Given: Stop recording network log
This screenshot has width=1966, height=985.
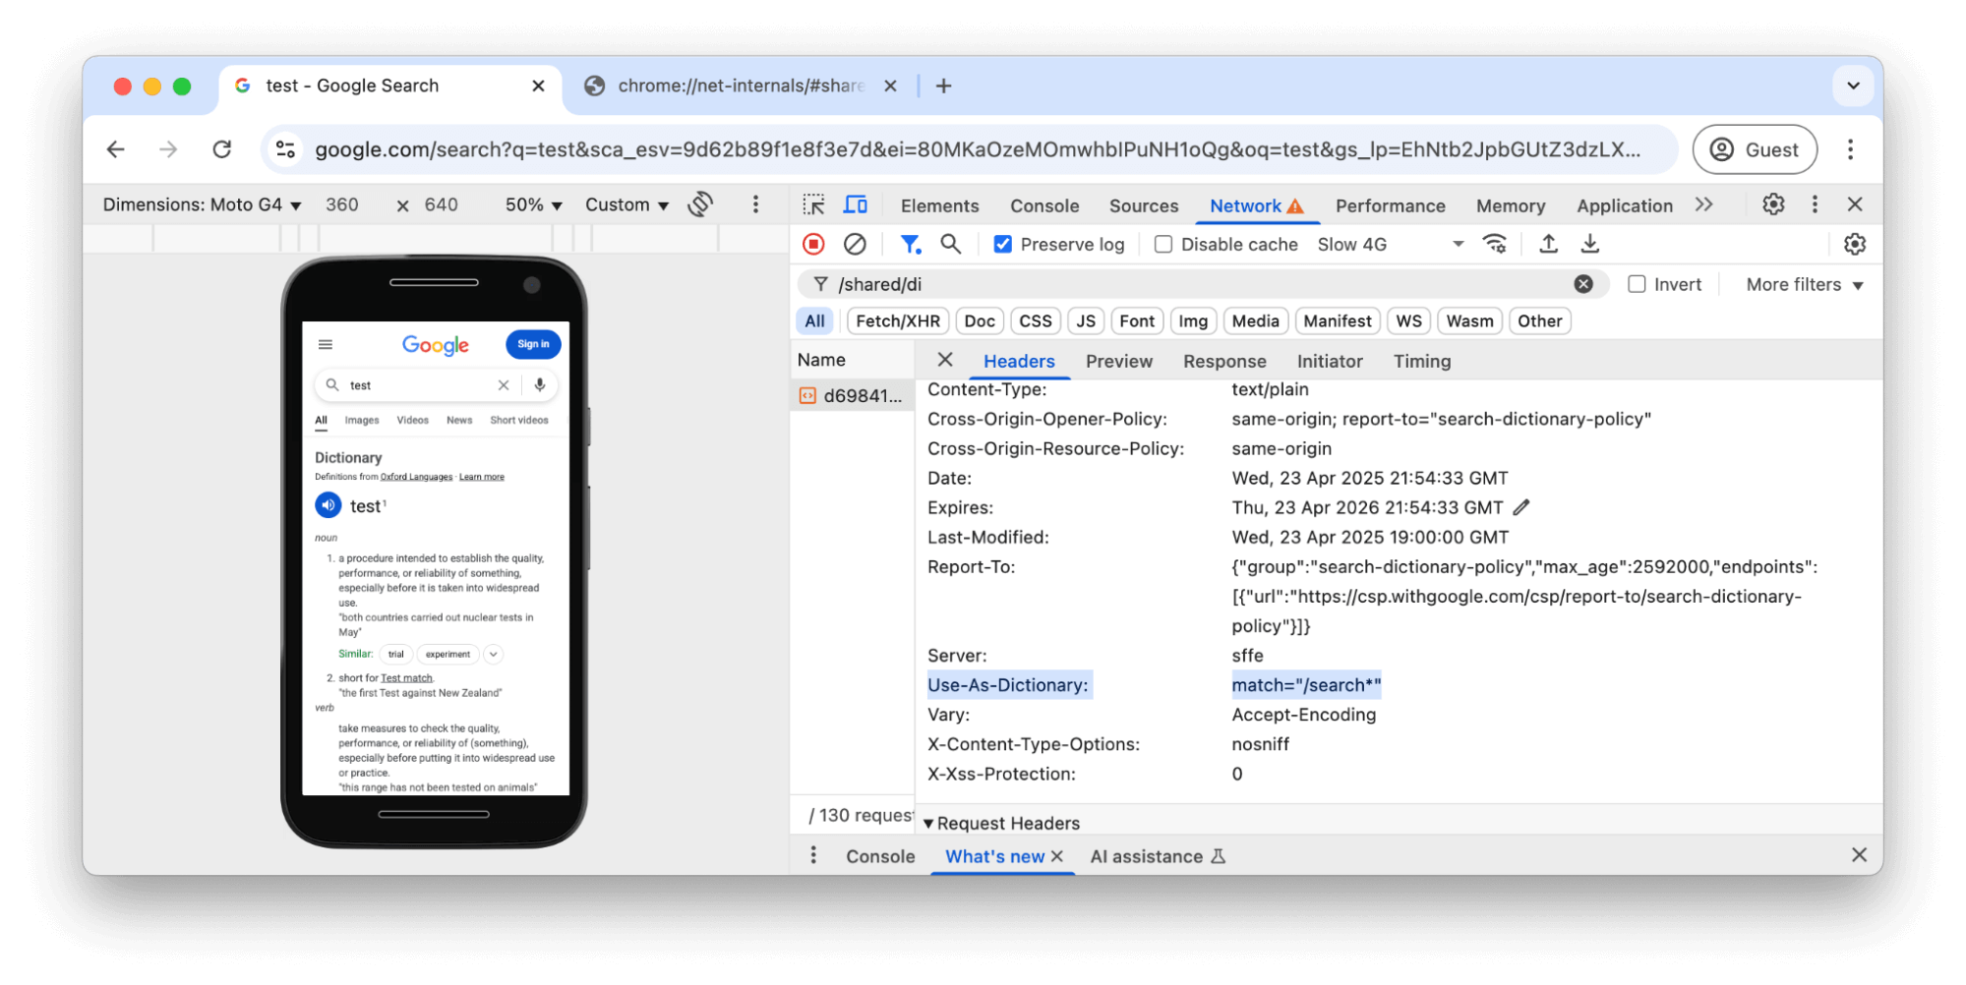Looking at the screenshot, I should tap(812, 244).
